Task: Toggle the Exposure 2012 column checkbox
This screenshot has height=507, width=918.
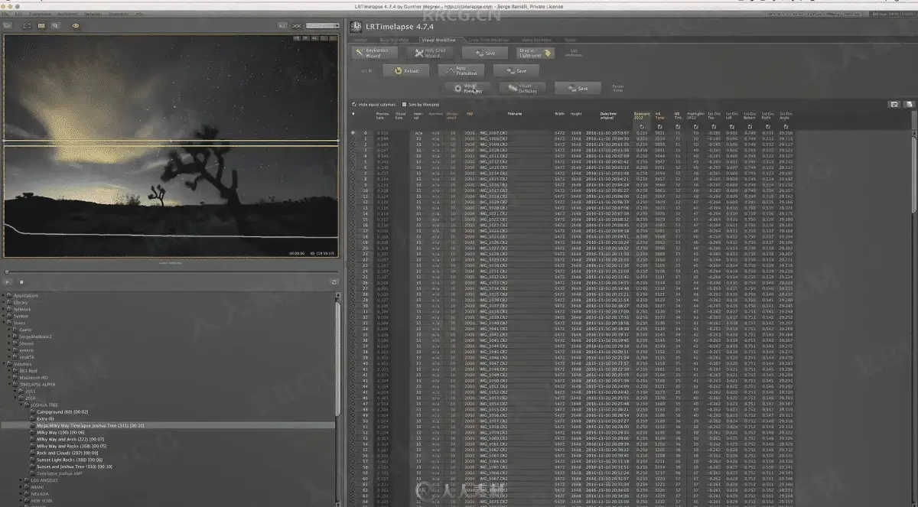Action: pos(642,126)
